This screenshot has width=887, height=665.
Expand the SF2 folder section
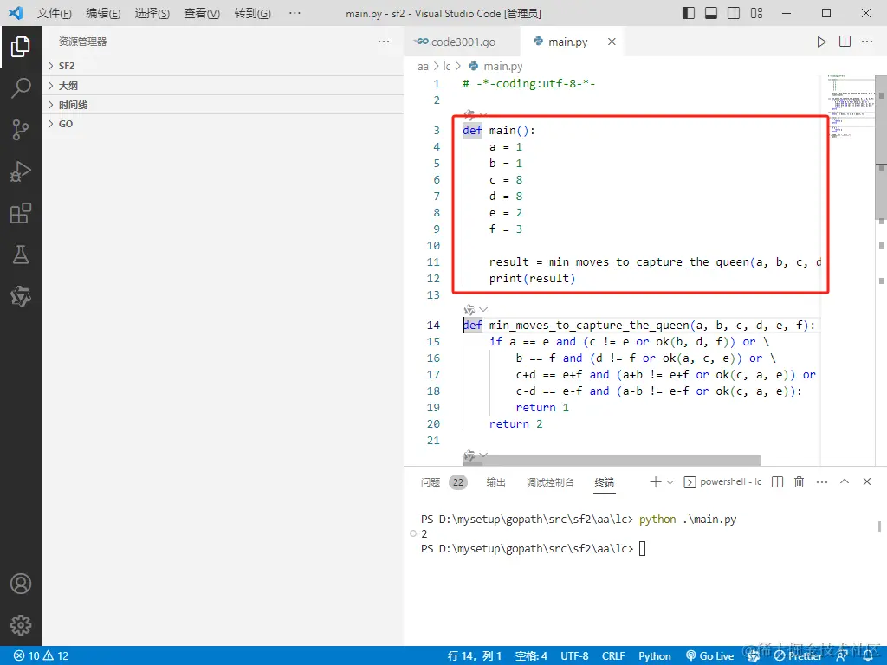pos(223,66)
